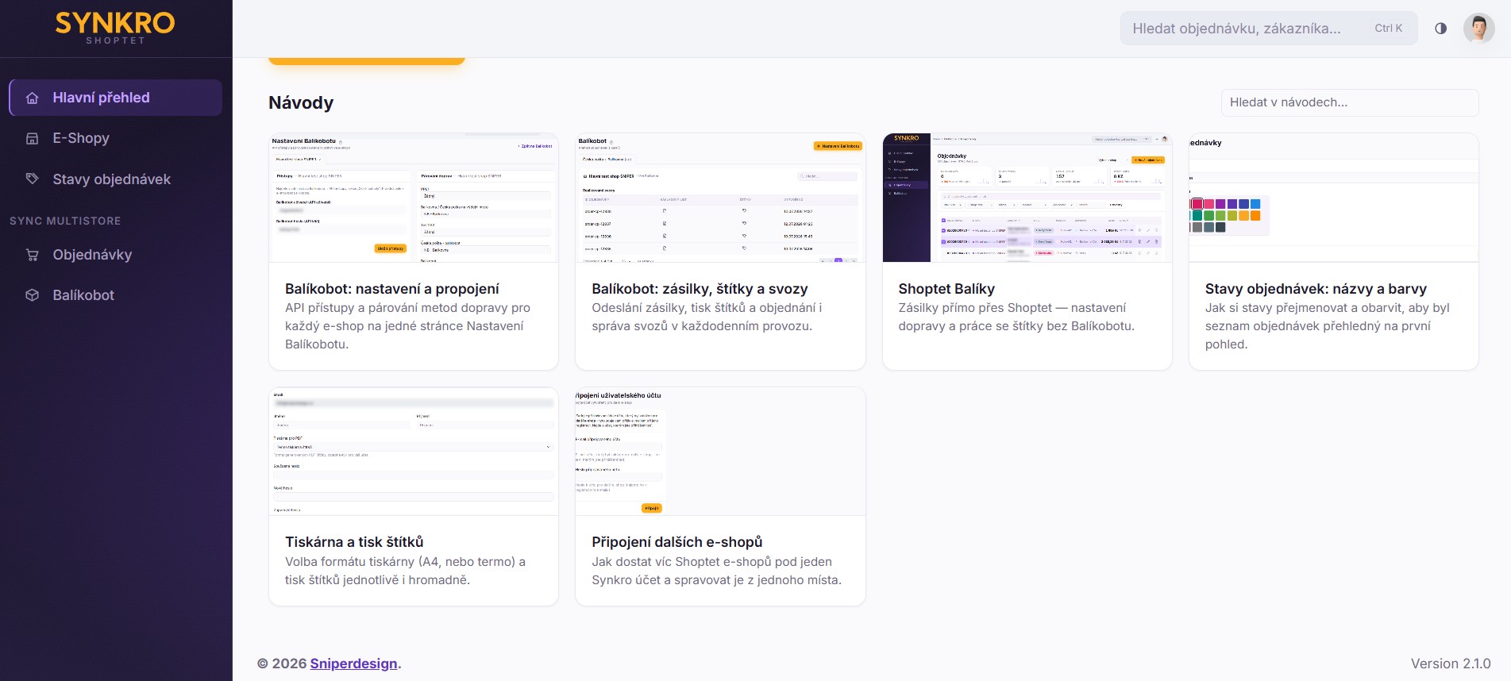Screen dimensions: 1511x681
Task: Click the SYNKRO Shoptet logo
Action: pyautogui.click(x=116, y=28)
